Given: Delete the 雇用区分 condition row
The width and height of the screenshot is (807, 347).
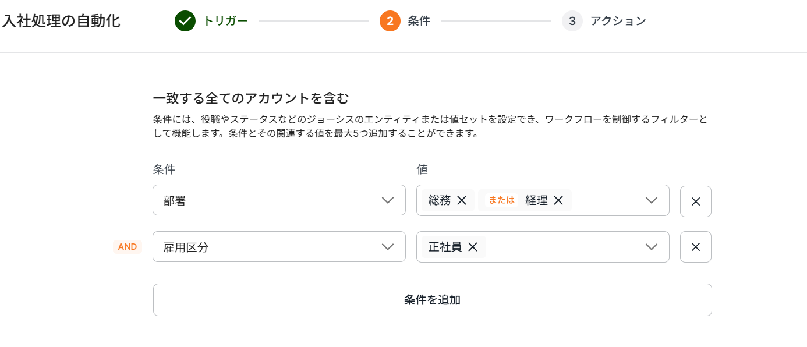Looking at the screenshot, I should tap(695, 247).
